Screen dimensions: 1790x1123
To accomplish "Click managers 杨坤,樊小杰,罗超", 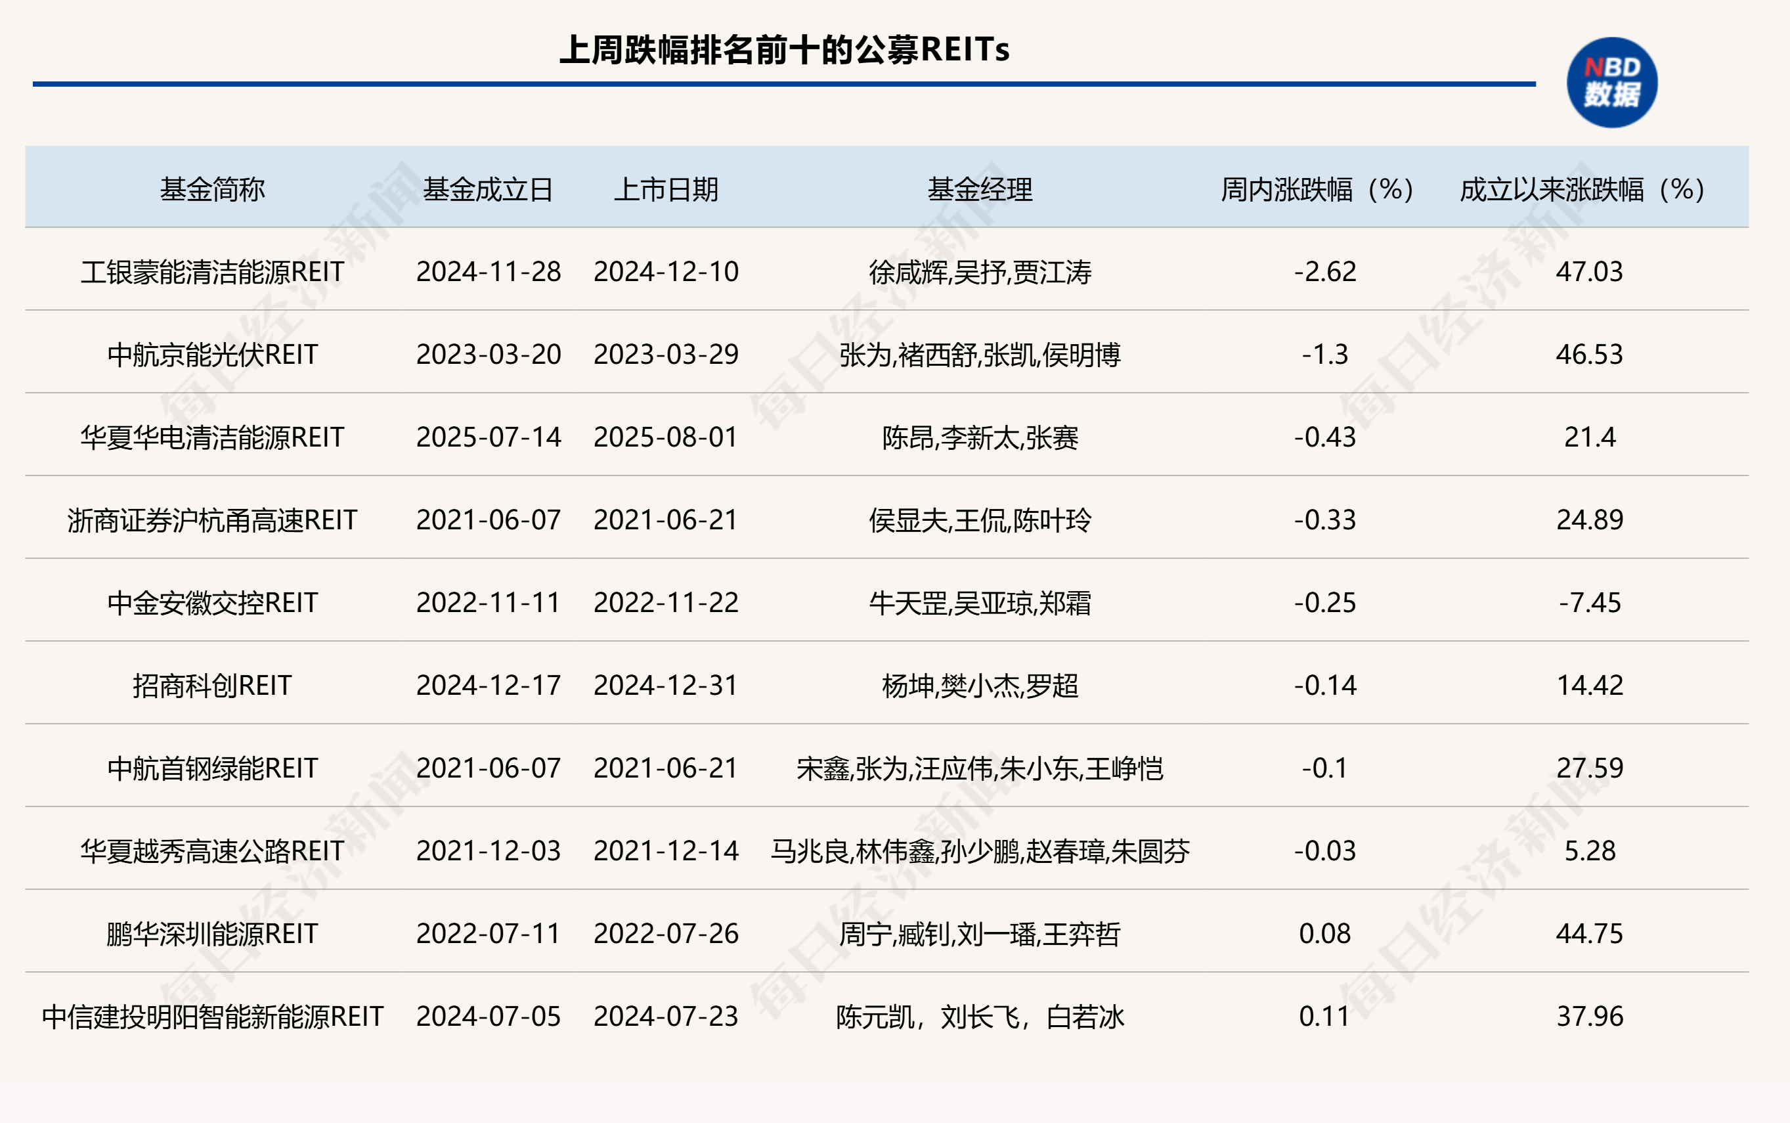I will click(980, 686).
